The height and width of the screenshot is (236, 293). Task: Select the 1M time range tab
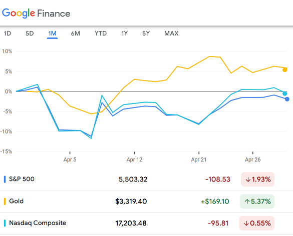[52, 33]
